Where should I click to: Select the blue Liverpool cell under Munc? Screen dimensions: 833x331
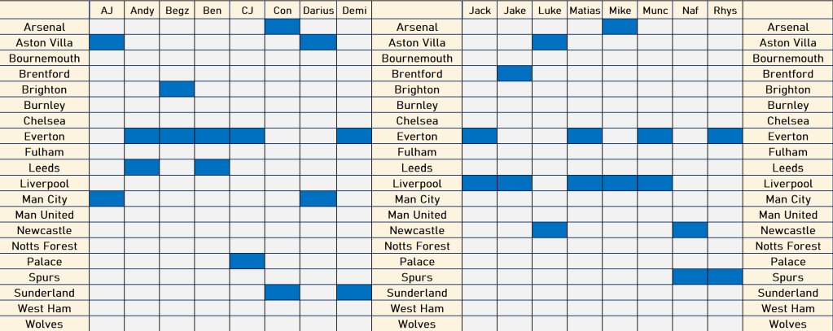[x=655, y=184]
